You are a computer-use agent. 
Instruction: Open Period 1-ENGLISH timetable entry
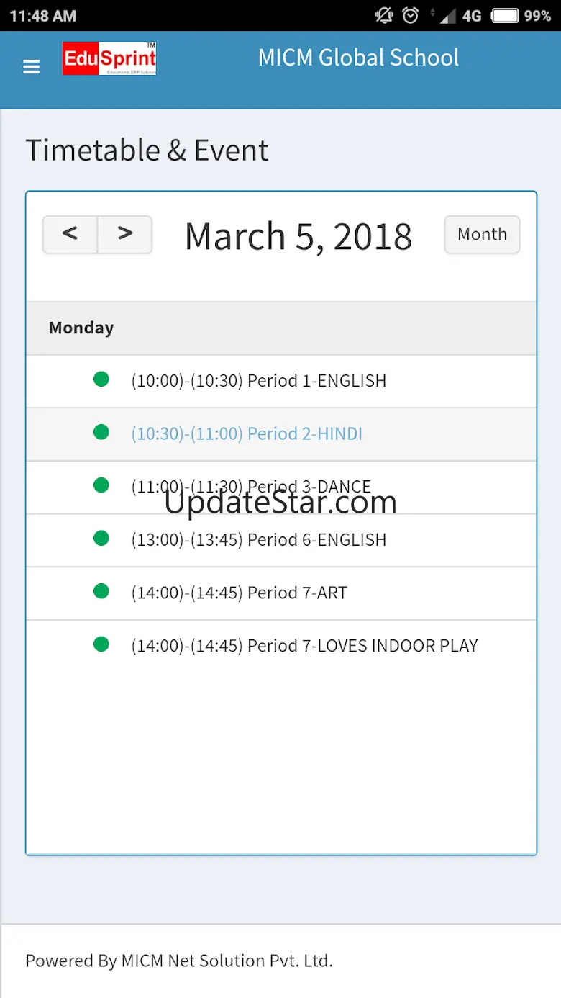pyautogui.click(x=259, y=381)
